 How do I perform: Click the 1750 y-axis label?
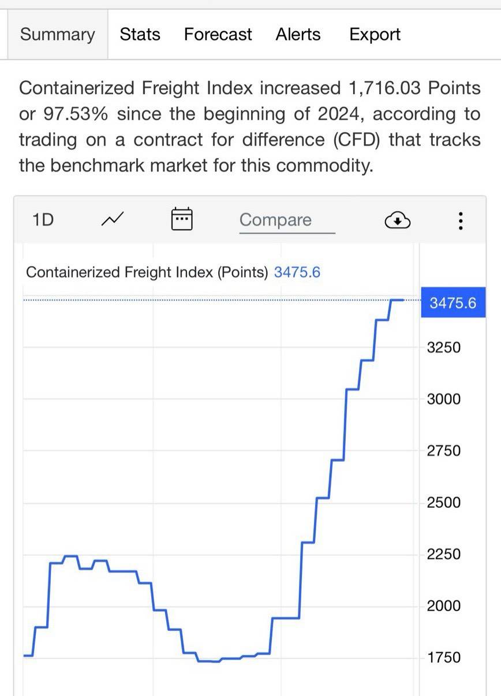pos(443,657)
